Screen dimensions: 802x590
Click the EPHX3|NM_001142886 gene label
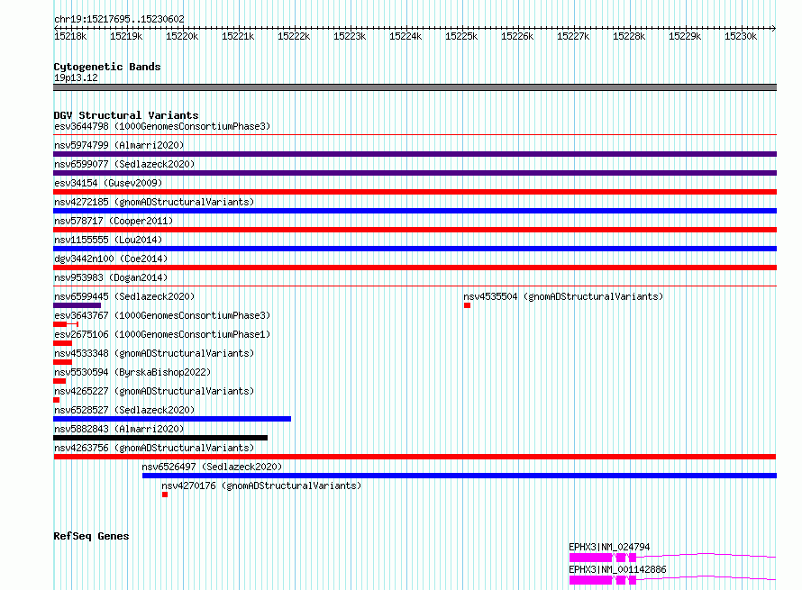(617, 569)
